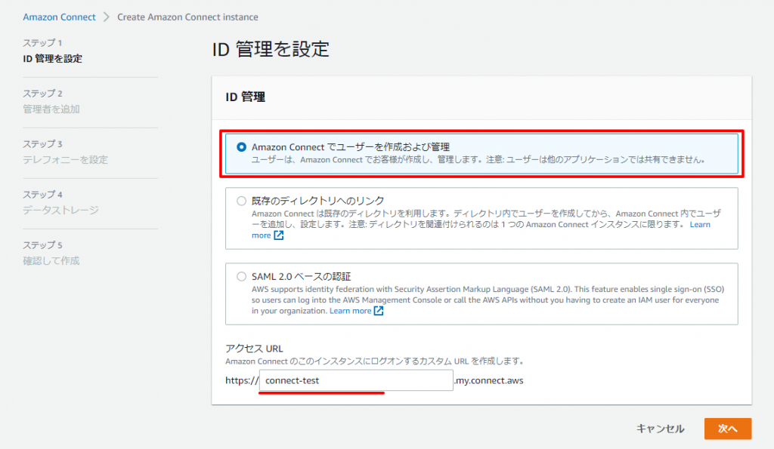774x449 pixels.
Task: Select ステップ 3 テレフォニーを設定 in sidebar
Action: [x=65, y=152]
